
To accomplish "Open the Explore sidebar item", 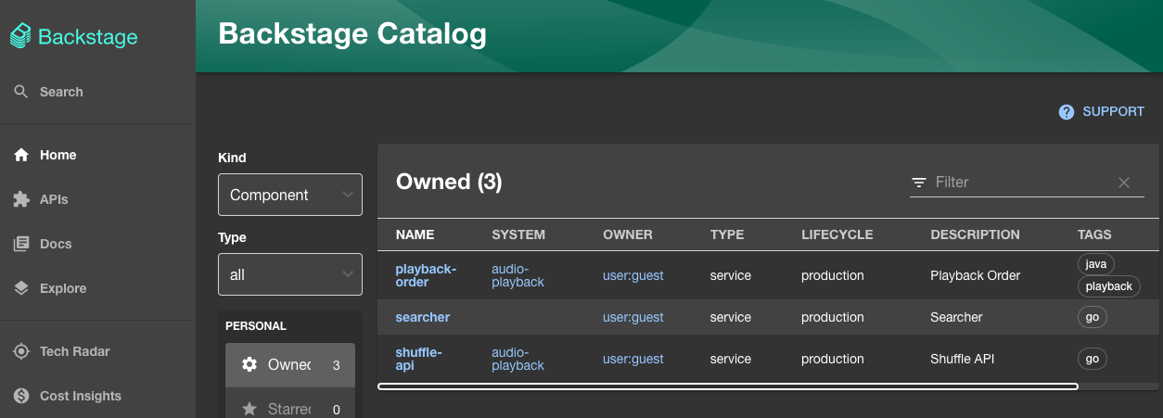I will click(x=97, y=288).
